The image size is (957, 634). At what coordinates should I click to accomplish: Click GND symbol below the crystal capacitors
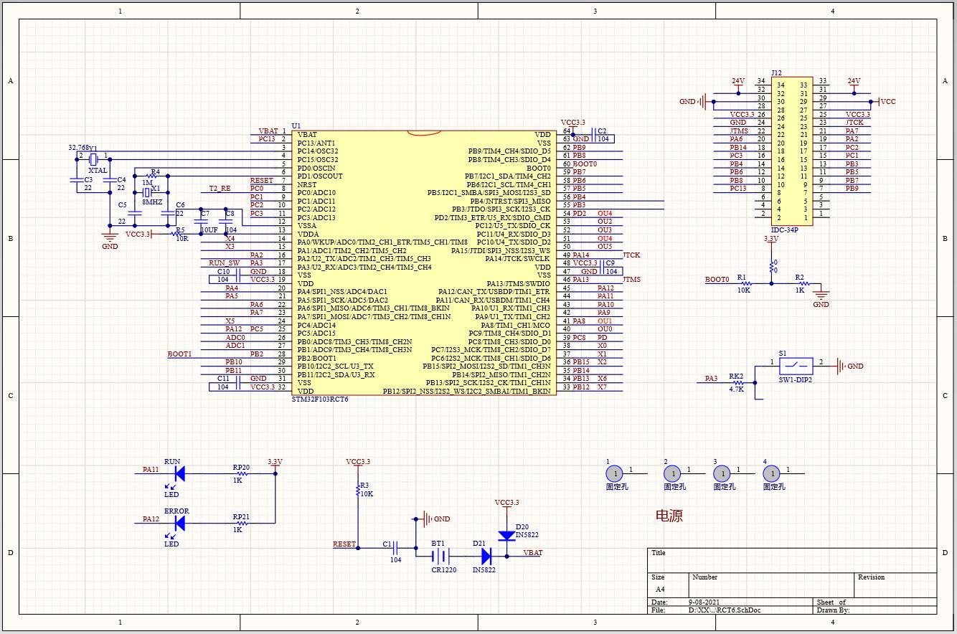pyautogui.click(x=109, y=239)
